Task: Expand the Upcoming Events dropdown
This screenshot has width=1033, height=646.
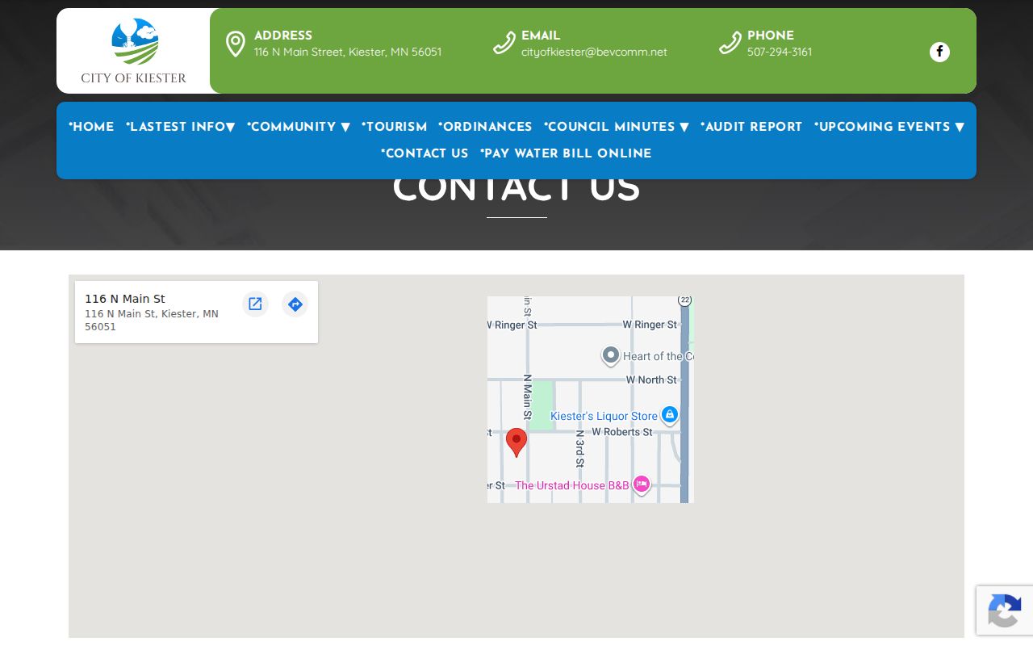Action: 889,128
